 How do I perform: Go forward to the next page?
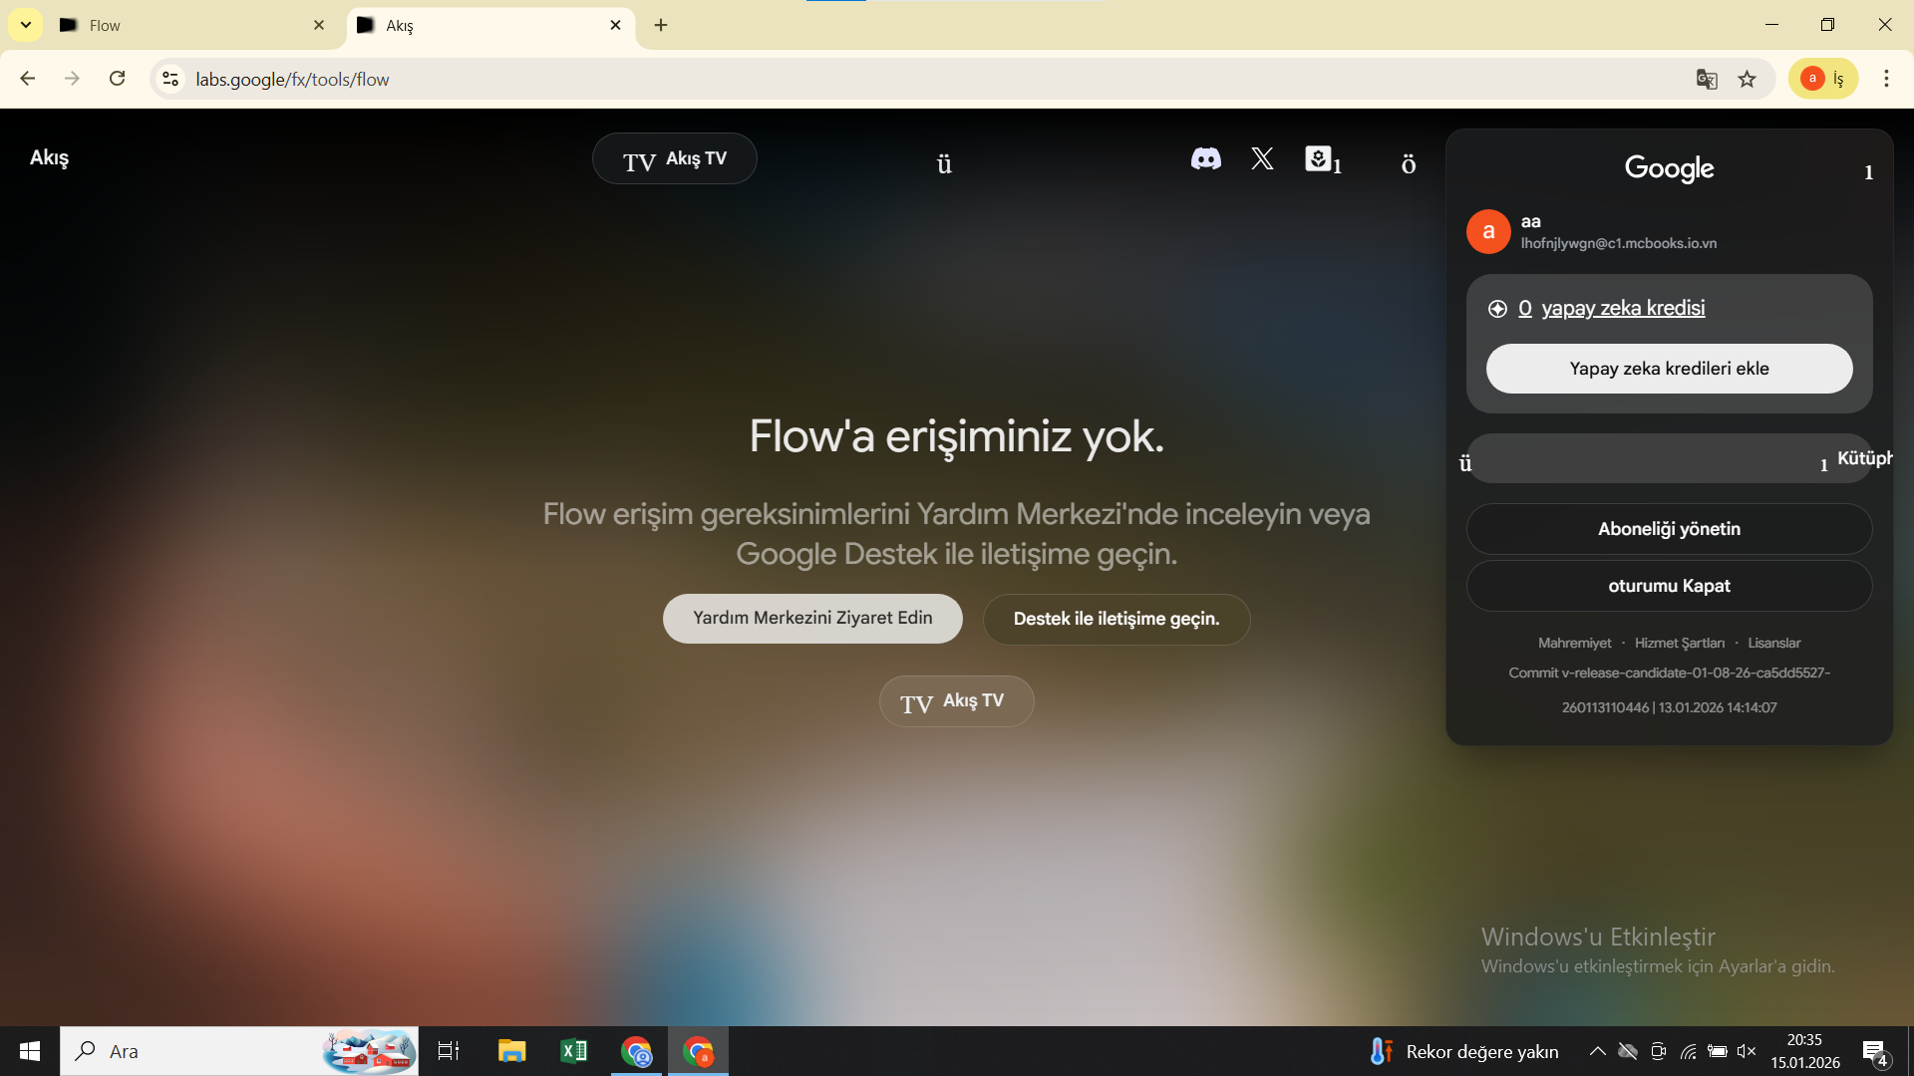pos(72,79)
